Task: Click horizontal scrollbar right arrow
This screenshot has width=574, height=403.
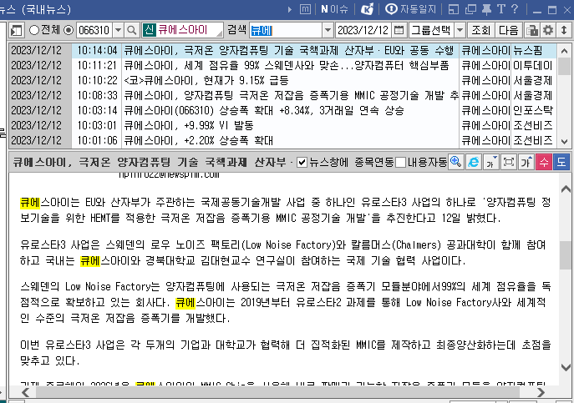Action: pyautogui.click(x=541, y=392)
